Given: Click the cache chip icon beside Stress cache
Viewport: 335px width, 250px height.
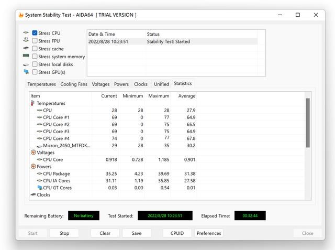Looking at the screenshot, I should click(x=26, y=48).
